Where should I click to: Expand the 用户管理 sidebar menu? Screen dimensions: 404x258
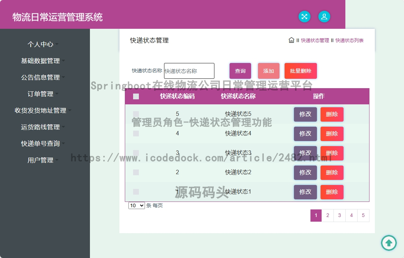pyautogui.click(x=43, y=160)
